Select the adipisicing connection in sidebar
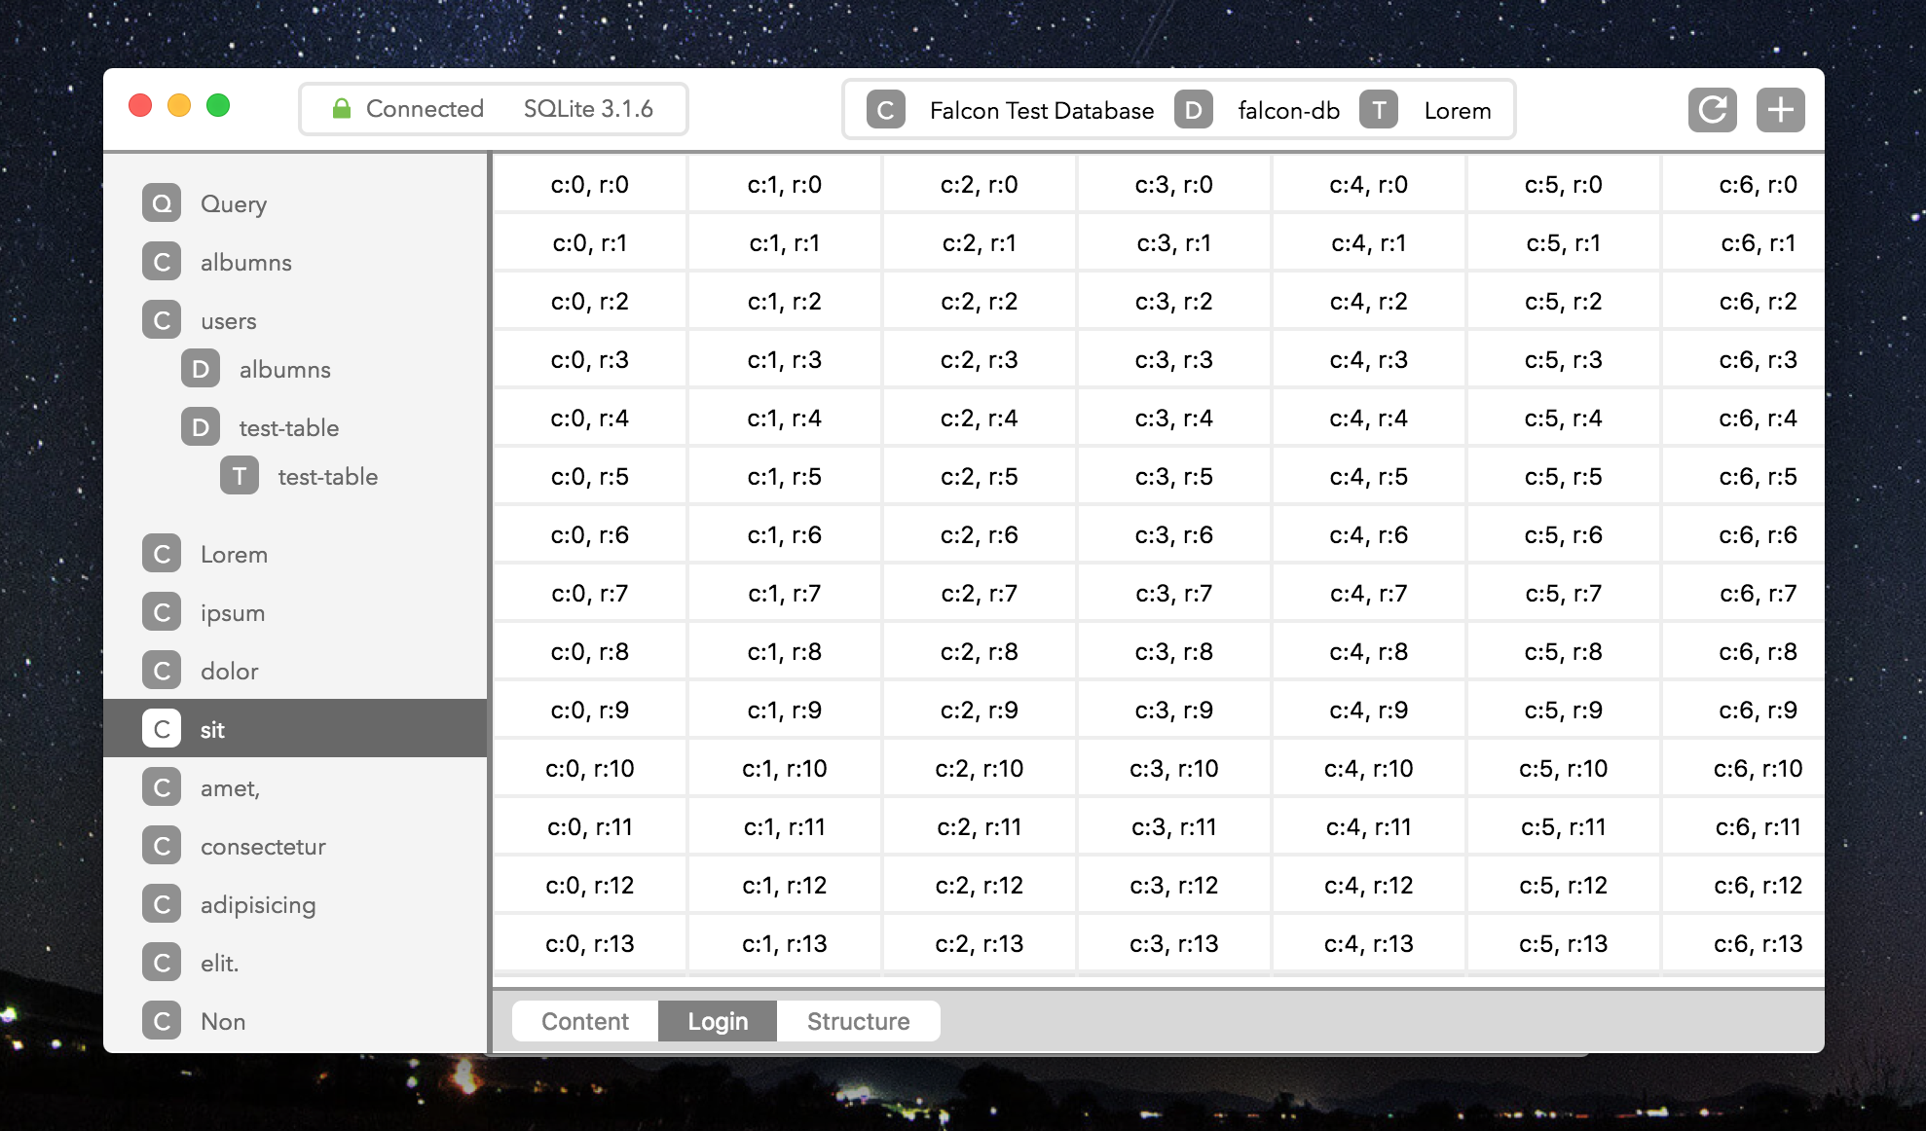This screenshot has width=1926, height=1131. tap(258, 904)
